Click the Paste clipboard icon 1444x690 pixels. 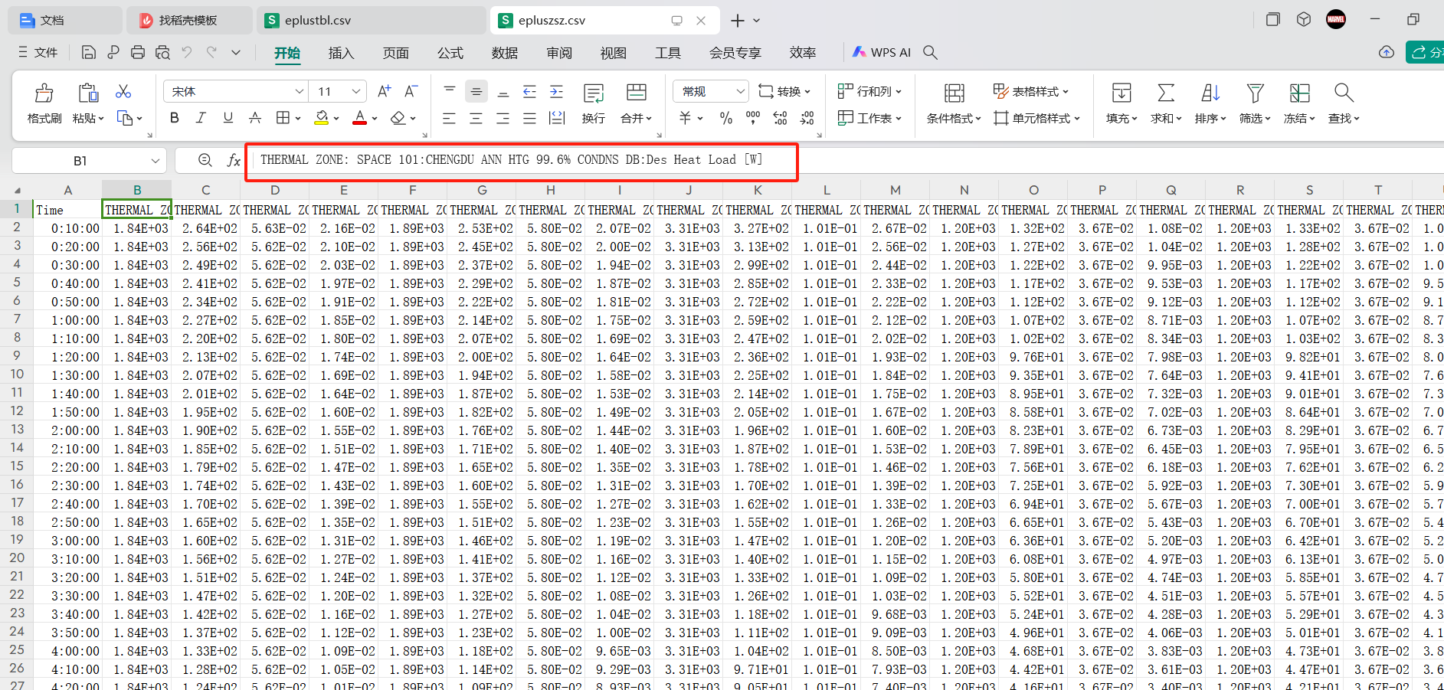88,93
